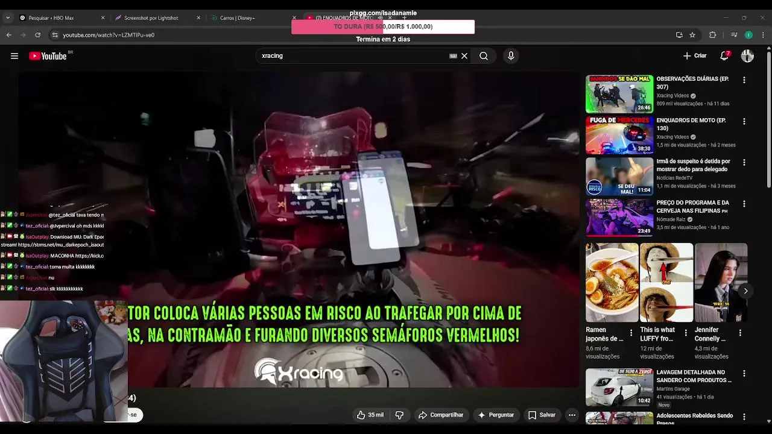Image resolution: width=772 pixels, height=434 pixels.
Task: Open the Notícias RedeTV channel name
Action: point(674,178)
